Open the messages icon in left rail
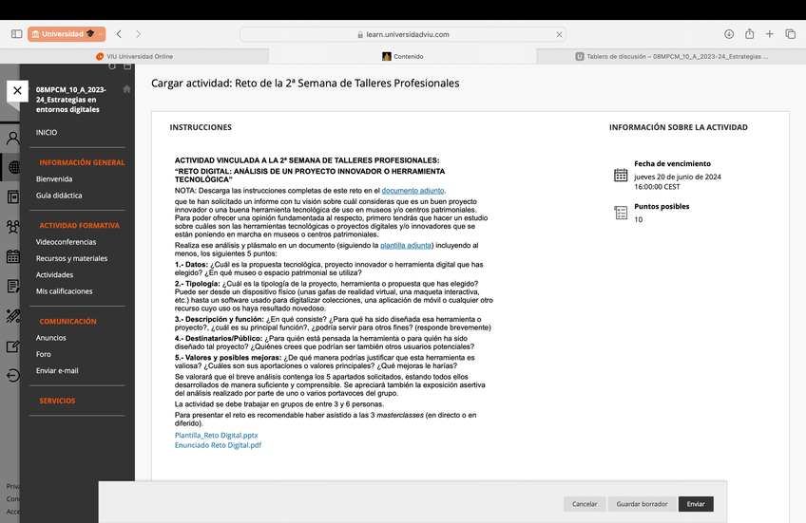 (13, 286)
